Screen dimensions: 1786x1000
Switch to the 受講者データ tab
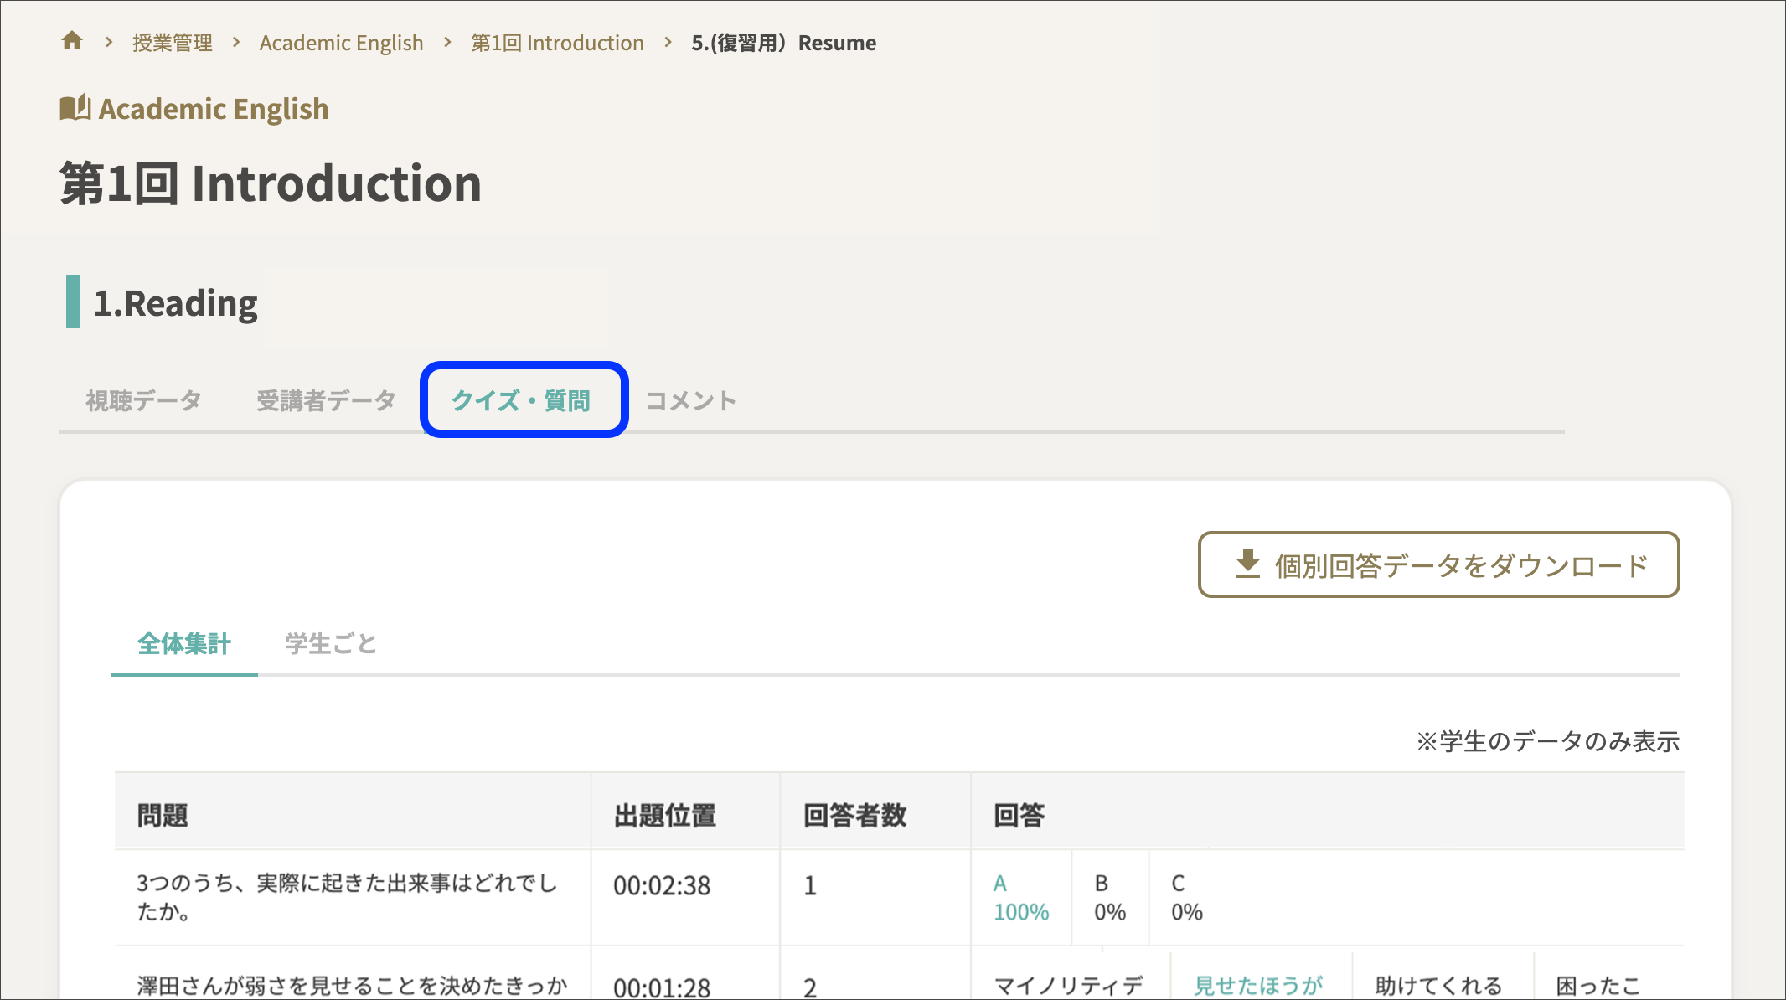point(326,400)
